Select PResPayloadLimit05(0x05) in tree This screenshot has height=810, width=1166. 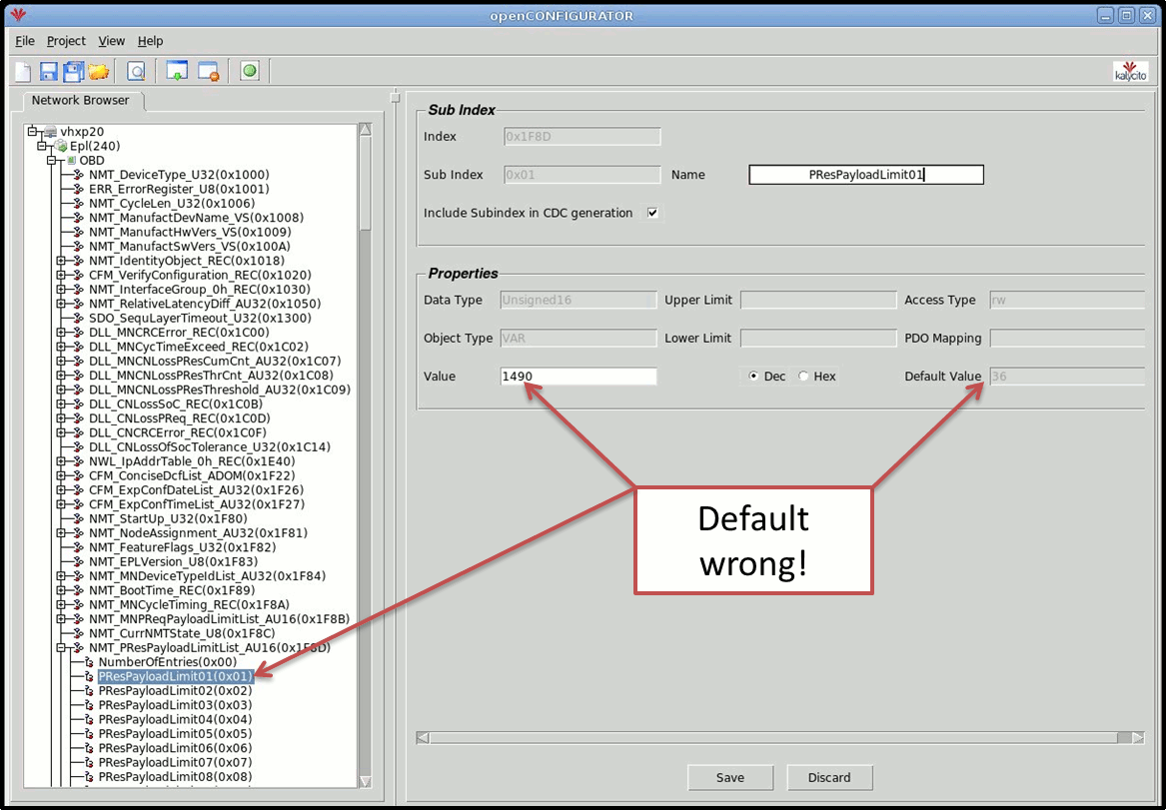coord(176,733)
